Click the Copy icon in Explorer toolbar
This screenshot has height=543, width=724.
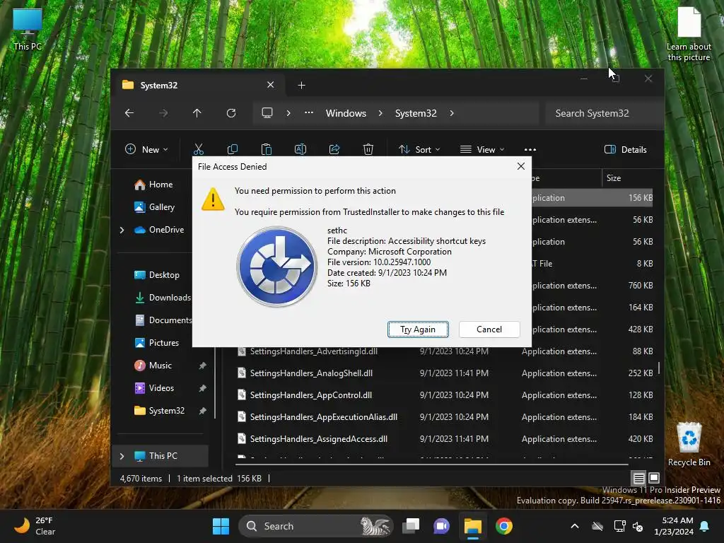232,149
